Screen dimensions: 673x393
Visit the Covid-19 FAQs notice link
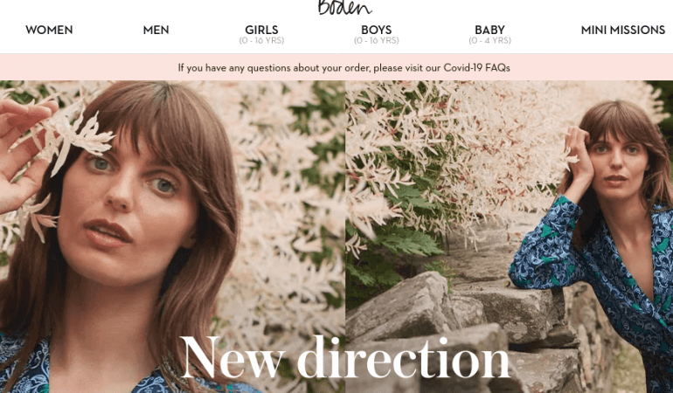(476, 68)
